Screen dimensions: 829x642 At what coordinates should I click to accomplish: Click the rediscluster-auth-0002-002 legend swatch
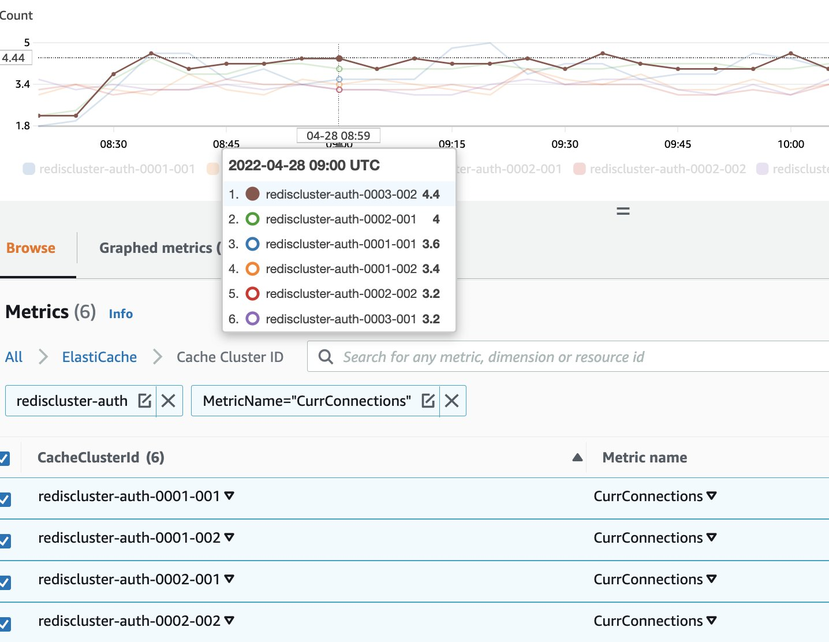(x=580, y=169)
